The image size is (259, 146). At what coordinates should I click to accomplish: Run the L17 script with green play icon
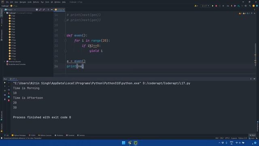(x=212, y=6)
